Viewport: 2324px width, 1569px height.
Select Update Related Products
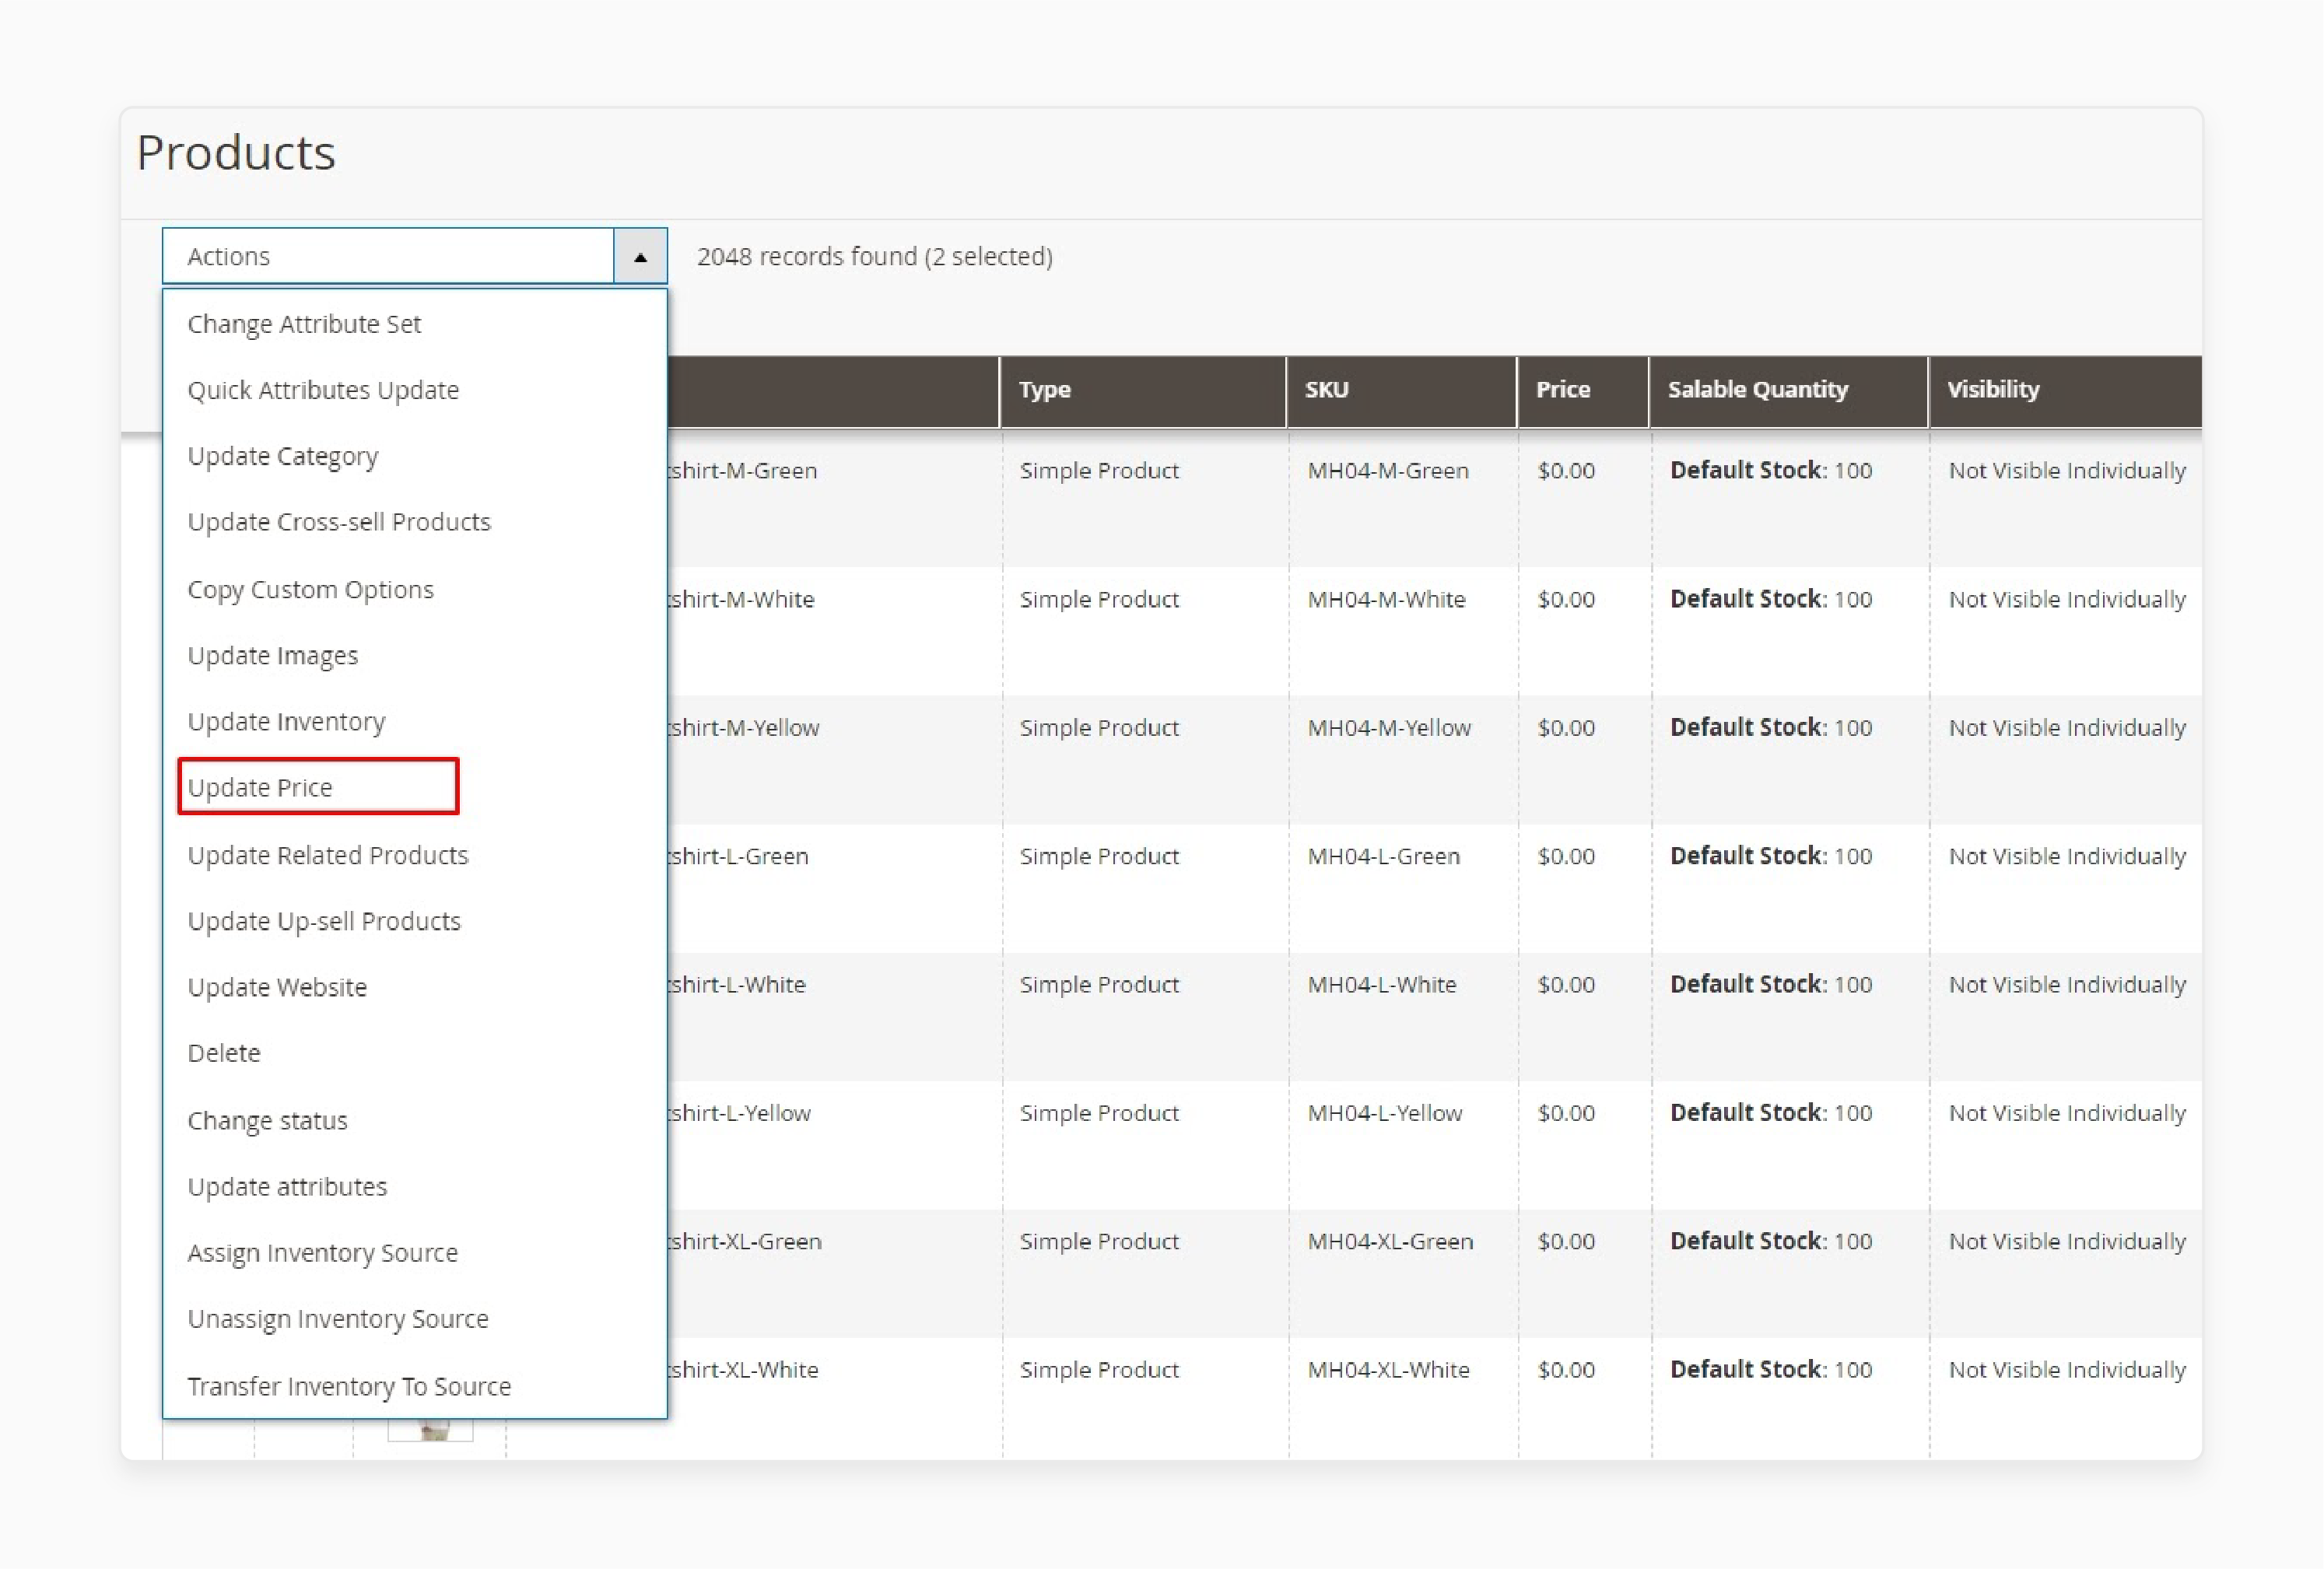point(328,855)
